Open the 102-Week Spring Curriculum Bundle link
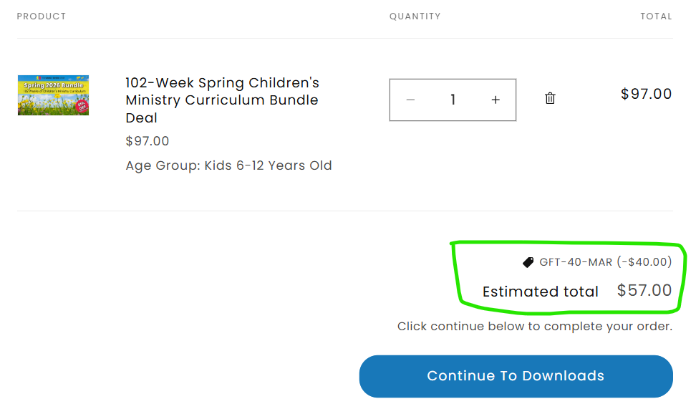Image resolution: width=696 pixels, height=399 pixels. (222, 100)
